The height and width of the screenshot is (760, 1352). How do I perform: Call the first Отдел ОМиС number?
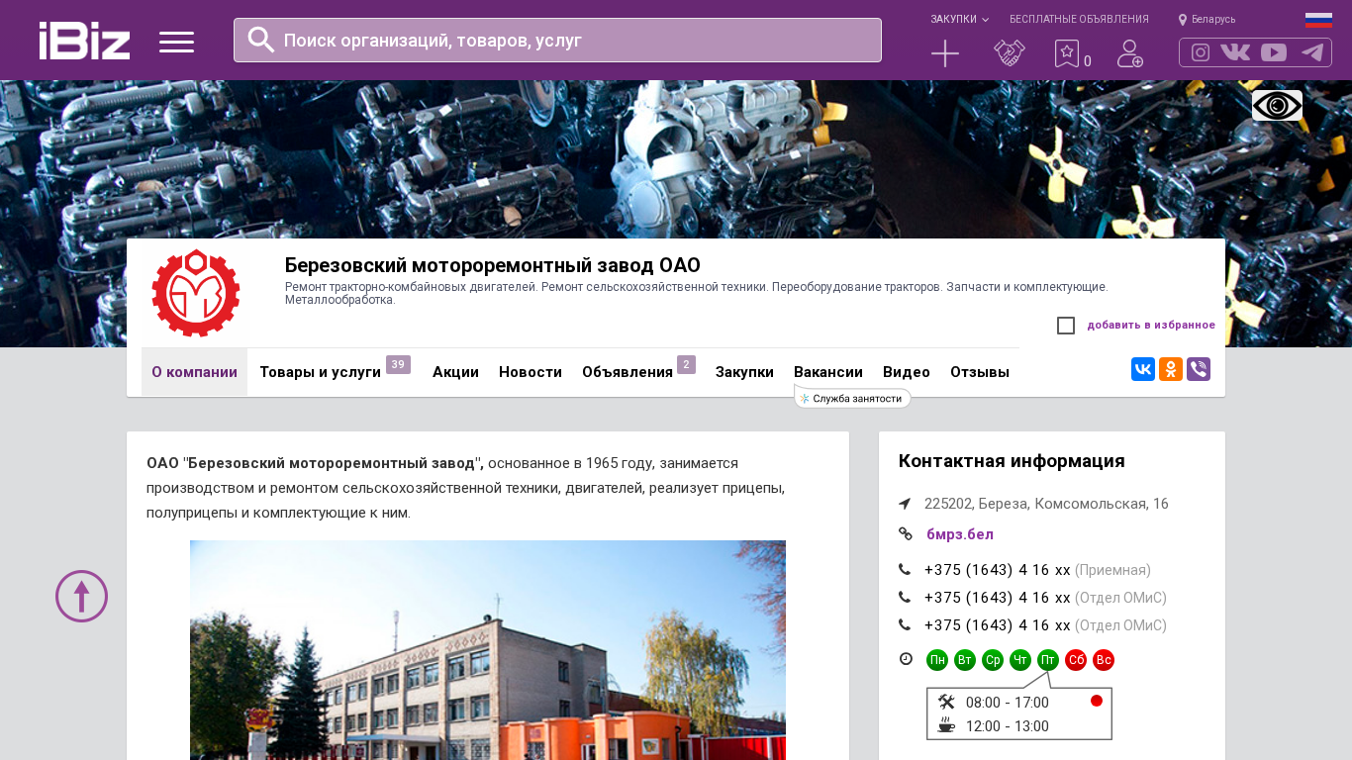tap(998, 598)
